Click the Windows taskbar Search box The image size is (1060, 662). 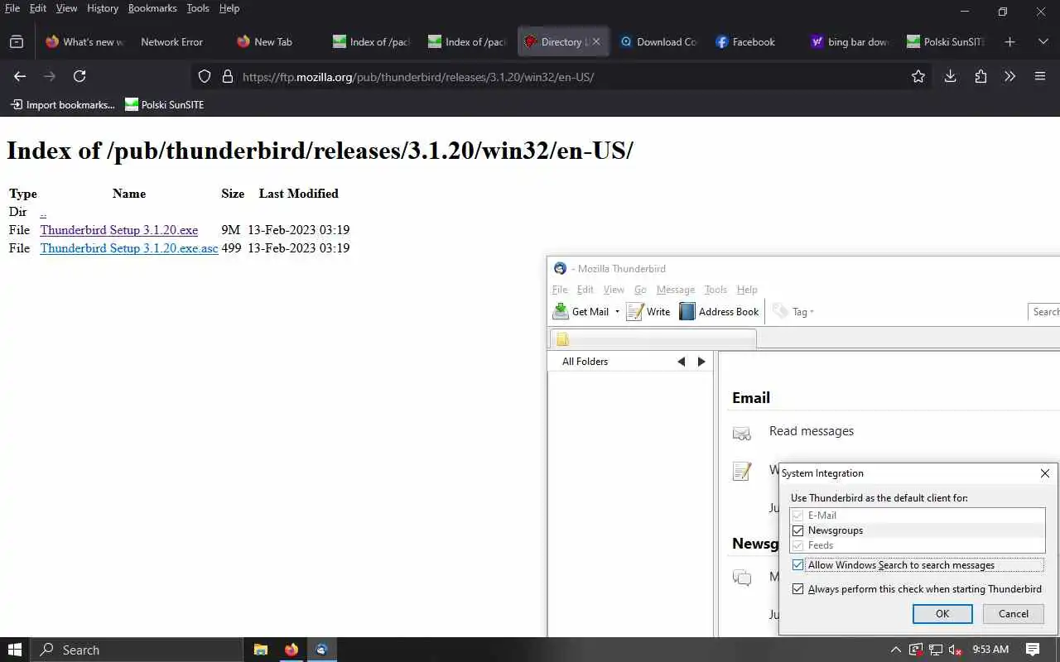pos(137,650)
